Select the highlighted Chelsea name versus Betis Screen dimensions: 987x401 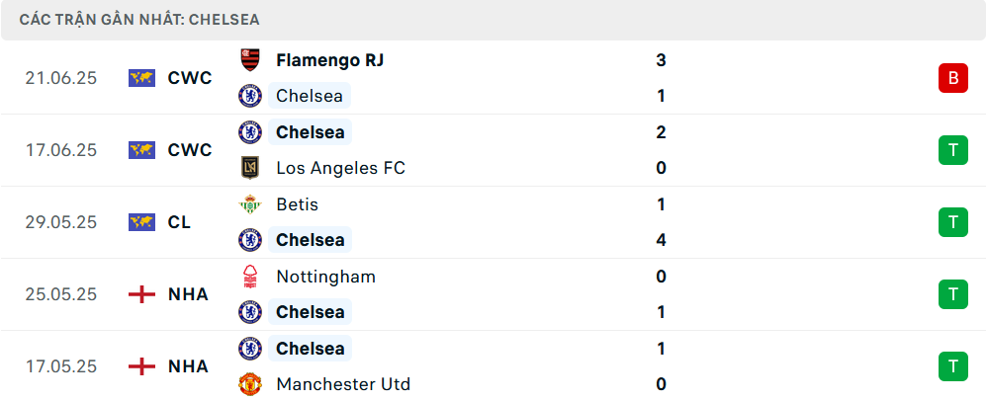tap(311, 240)
